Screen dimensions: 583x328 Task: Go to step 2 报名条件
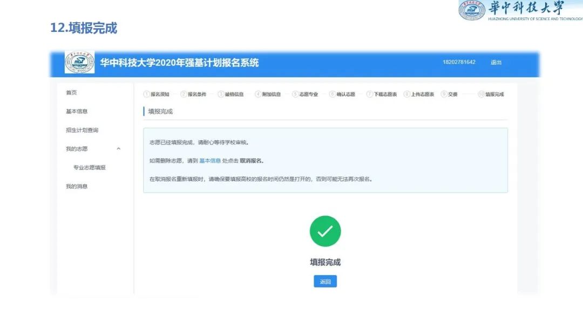coord(193,94)
